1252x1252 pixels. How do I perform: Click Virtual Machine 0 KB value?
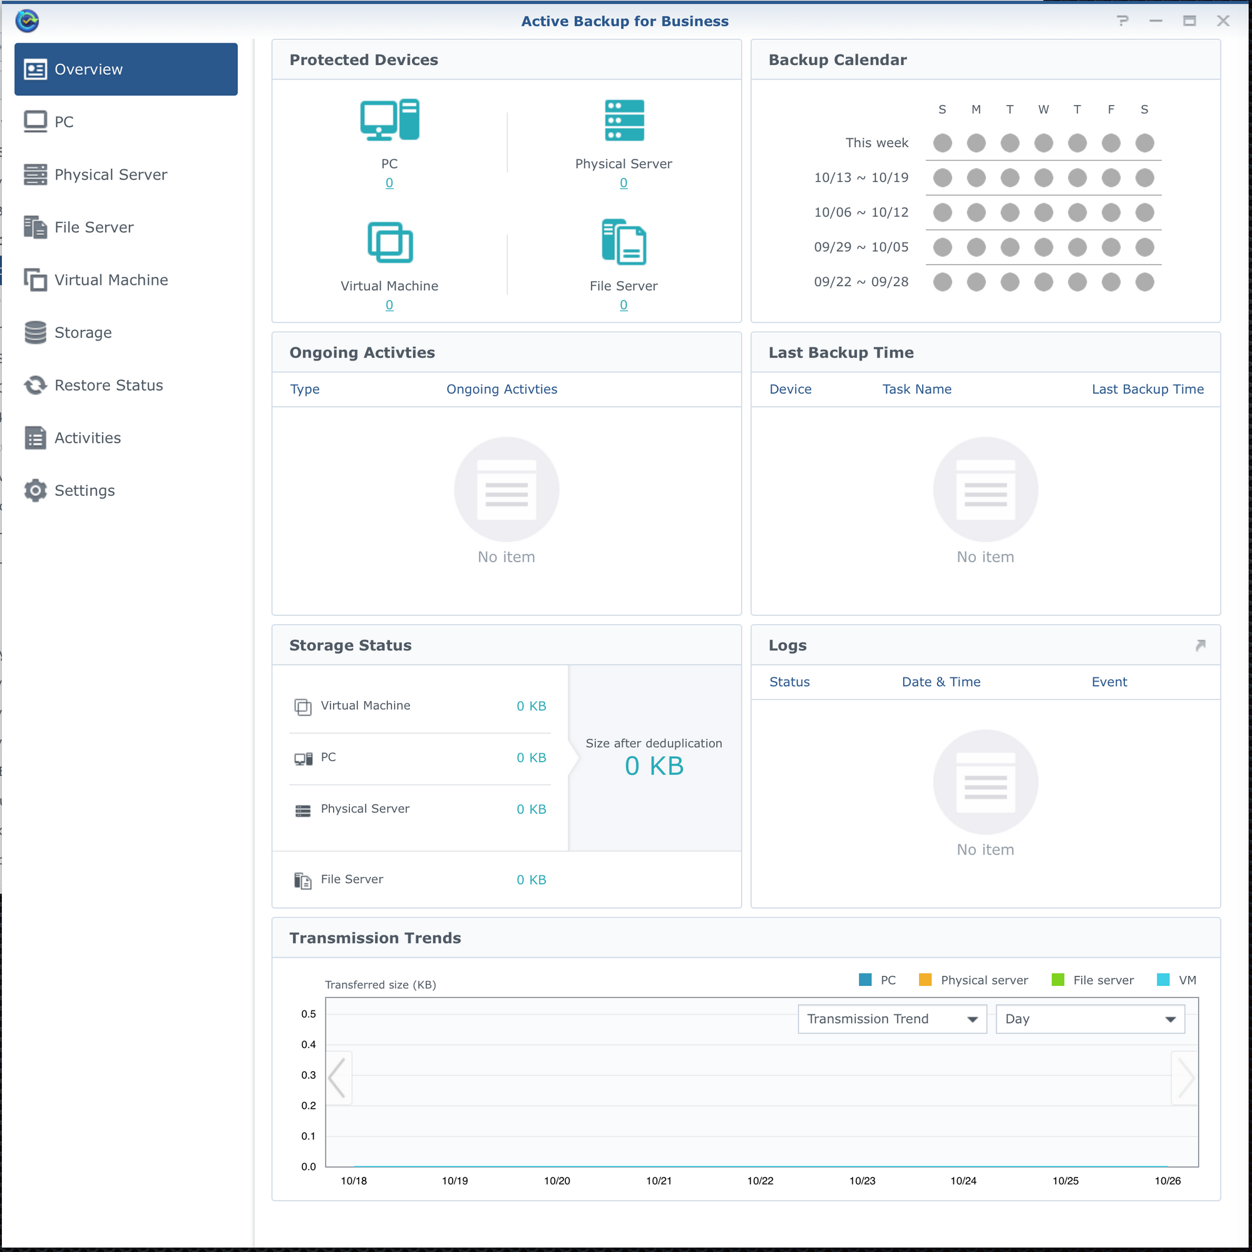(x=531, y=706)
